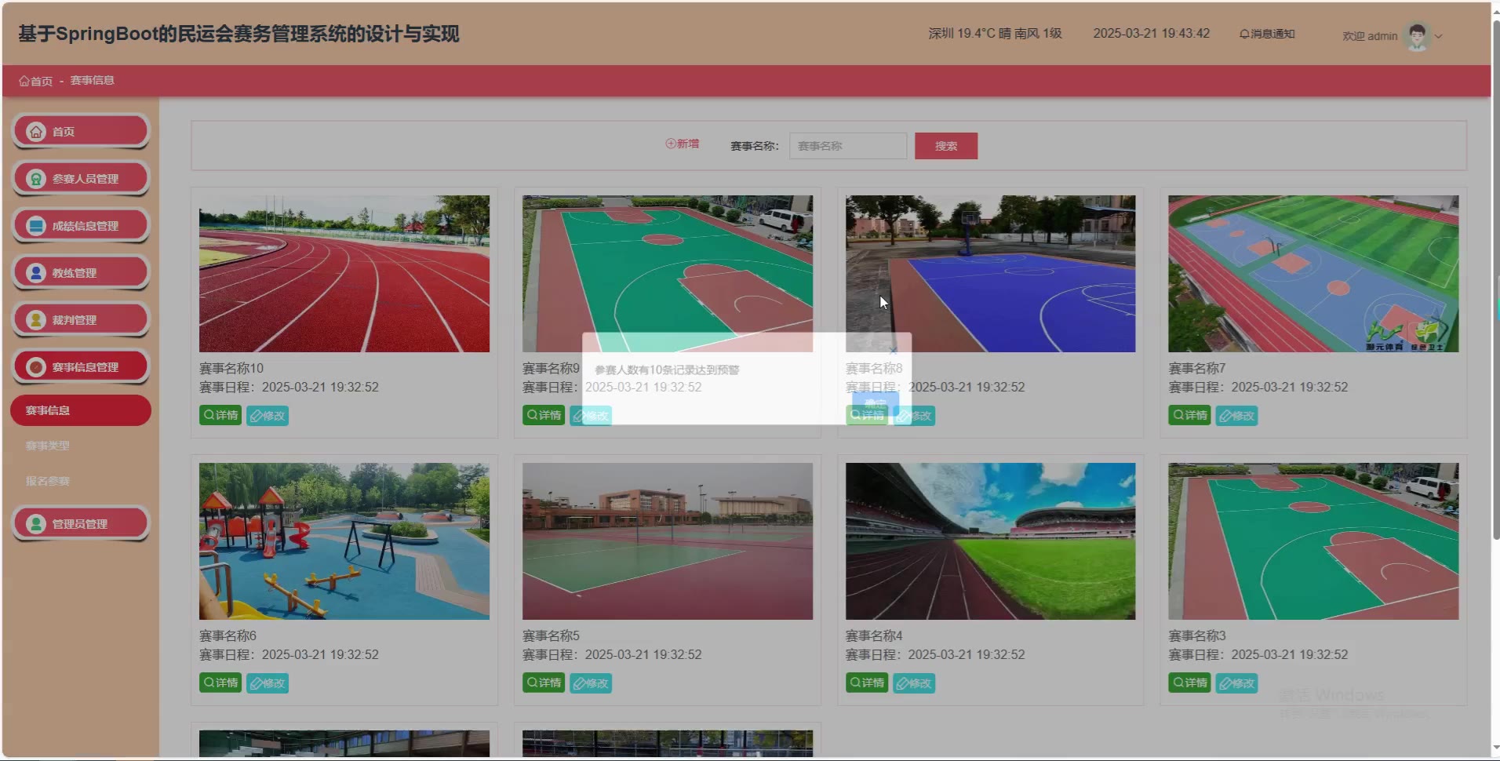
Task: Click the 赛事日程 date under 赛事名称7
Action: 1258,388
